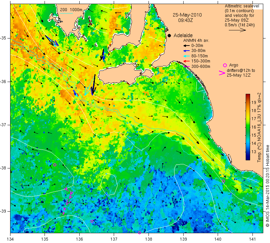Screen dimensions: 270x243
Task: Click the 'ANMN 4h av.' legend heading
Action: (196, 40)
